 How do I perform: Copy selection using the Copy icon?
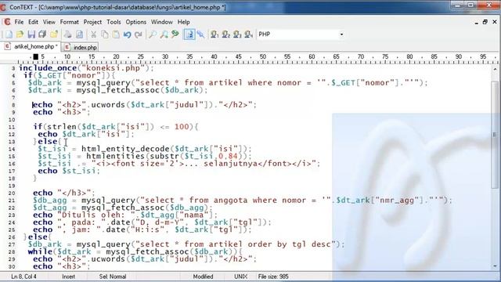pyautogui.click(x=104, y=34)
